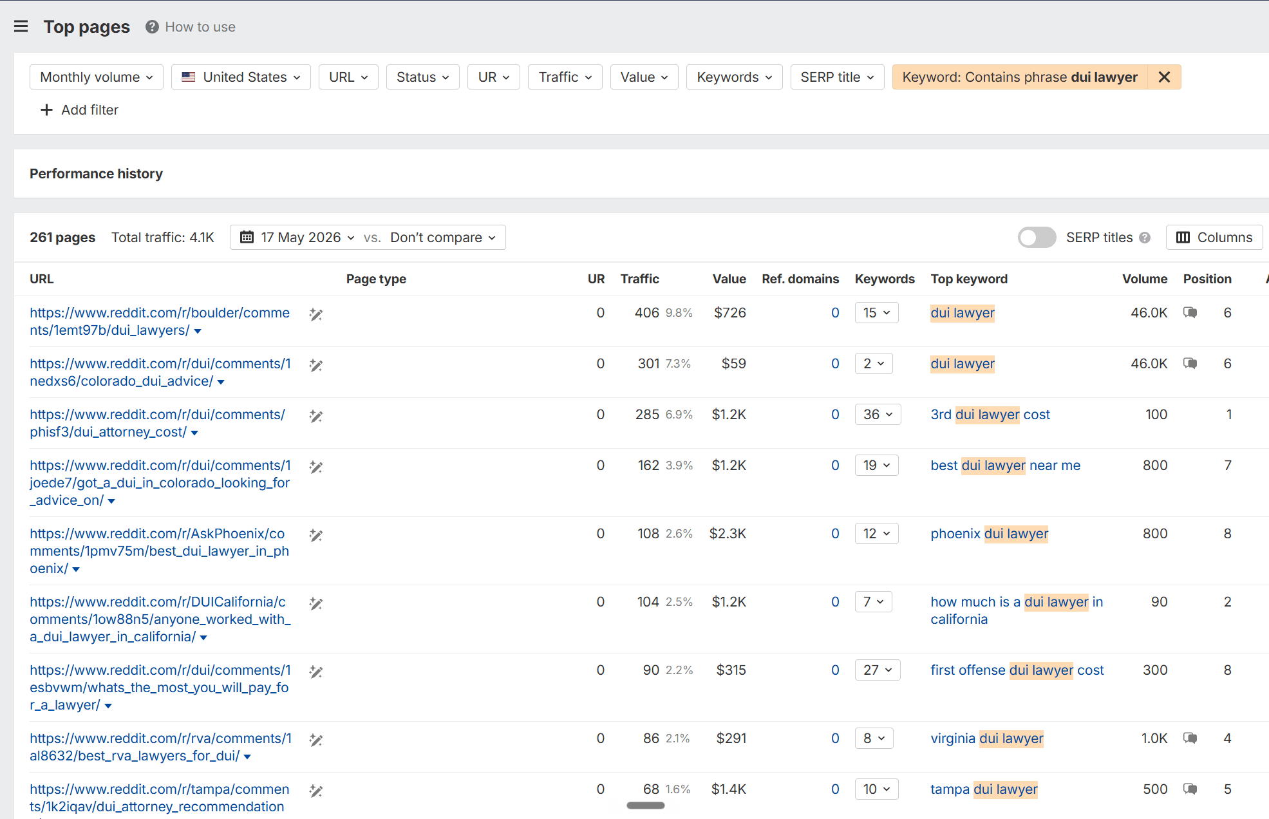Click the AI wand icon for dui_attorney_cost URL
The image size is (1269, 819).
coord(315,416)
